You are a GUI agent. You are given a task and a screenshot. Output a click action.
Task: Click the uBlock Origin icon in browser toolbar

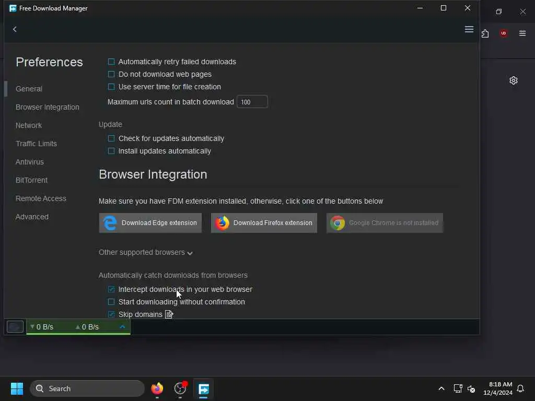click(x=504, y=33)
